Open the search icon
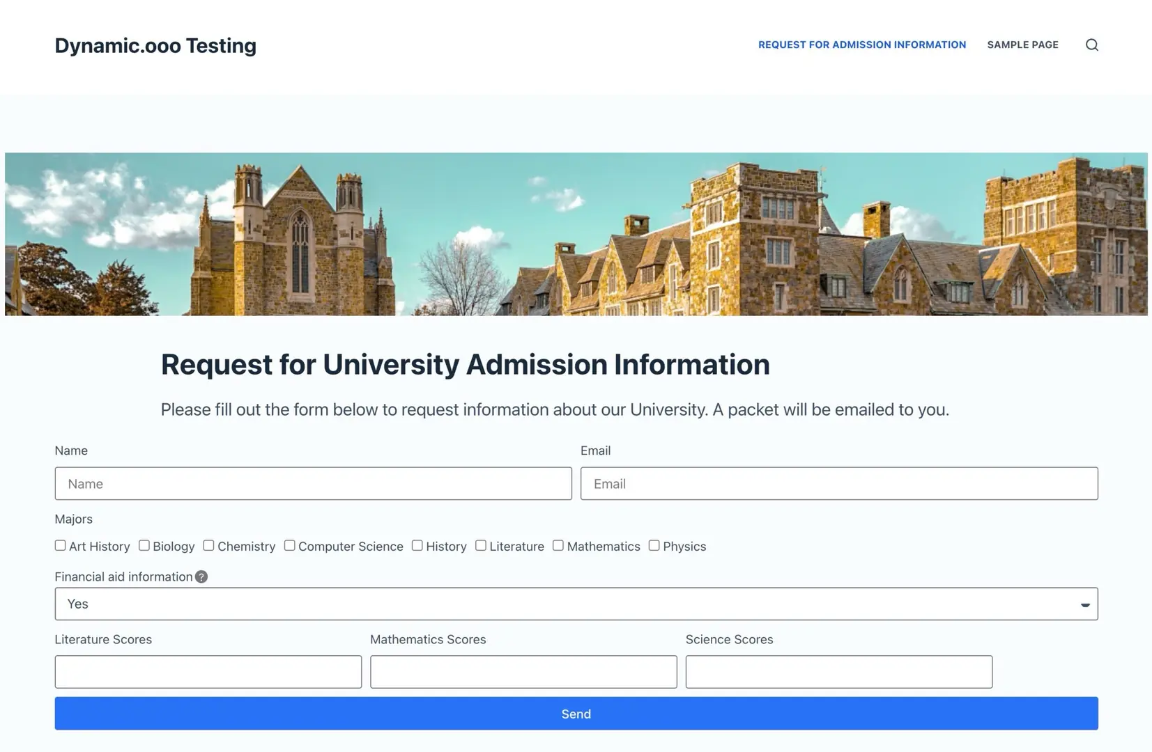 [1092, 45]
